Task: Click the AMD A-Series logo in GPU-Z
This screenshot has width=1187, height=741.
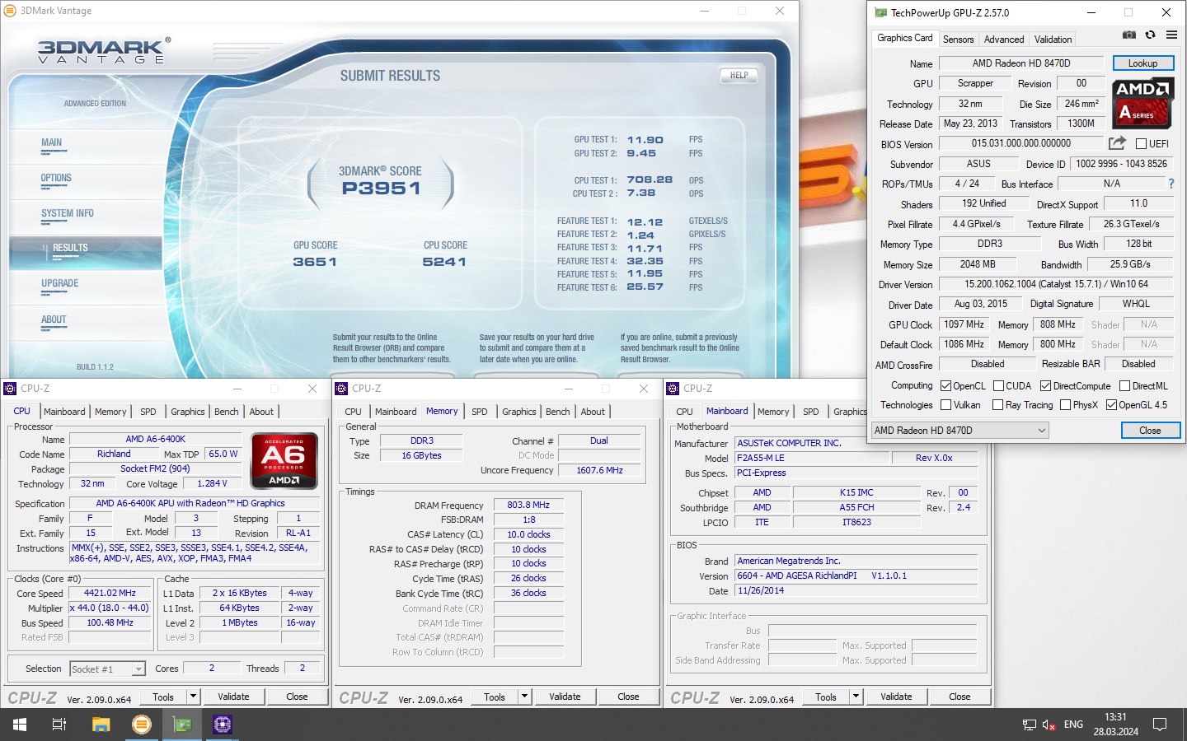Action: 1142,103
